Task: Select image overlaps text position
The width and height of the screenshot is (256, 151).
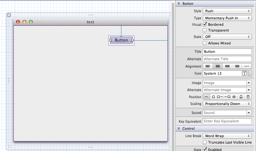Action: point(234,97)
